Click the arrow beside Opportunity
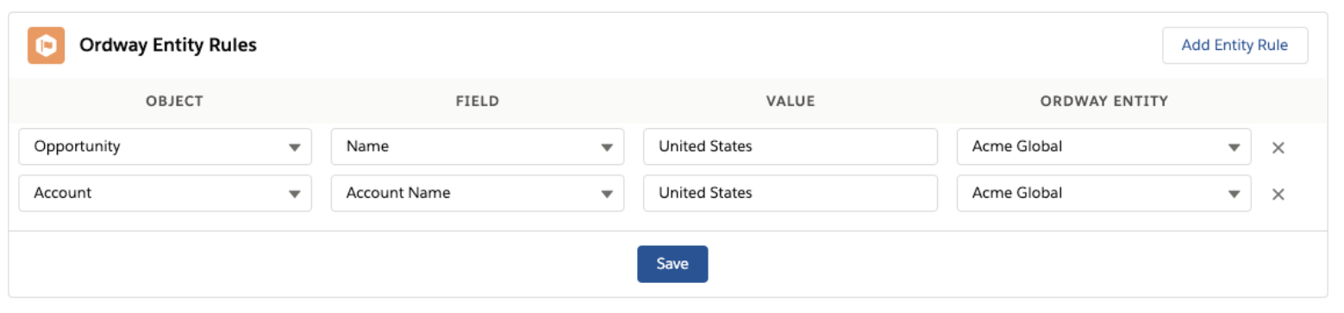Screen dimensions: 1344x313 (x=294, y=148)
